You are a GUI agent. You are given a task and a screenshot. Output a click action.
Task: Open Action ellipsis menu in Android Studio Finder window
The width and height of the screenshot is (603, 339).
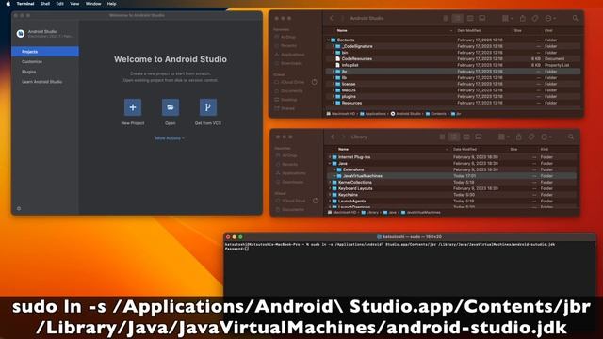(550, 18)
